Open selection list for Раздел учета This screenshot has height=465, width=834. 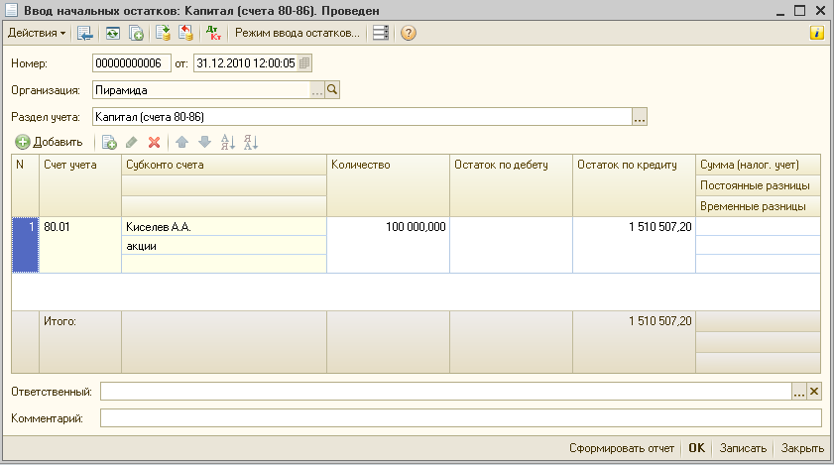[x=640, y=117]
